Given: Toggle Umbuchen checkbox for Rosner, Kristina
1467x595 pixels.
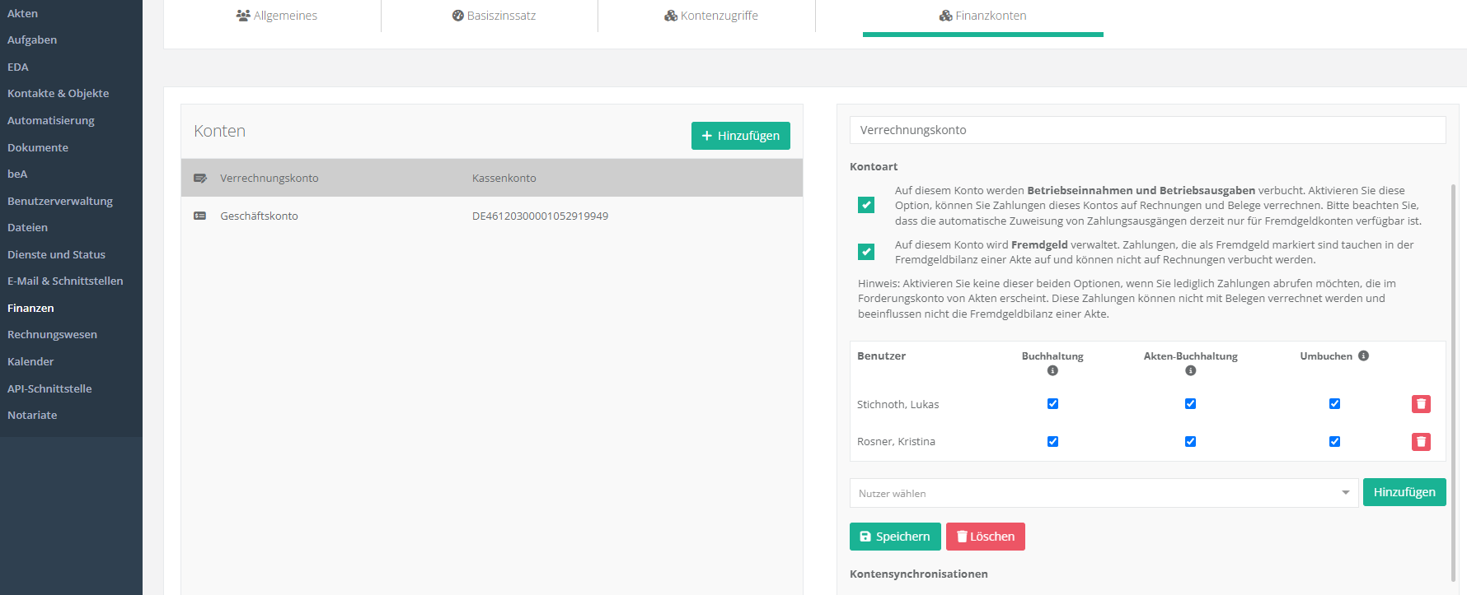Looking at the screenshot, I should coord(1334,442).
